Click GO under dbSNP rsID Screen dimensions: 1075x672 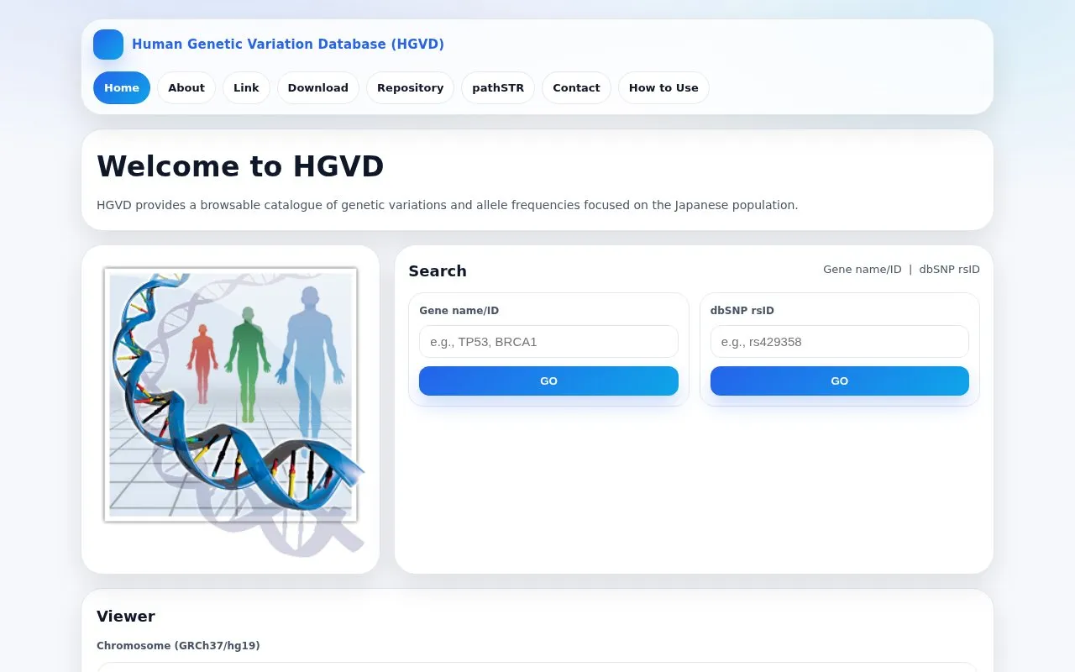coord(840,381)
